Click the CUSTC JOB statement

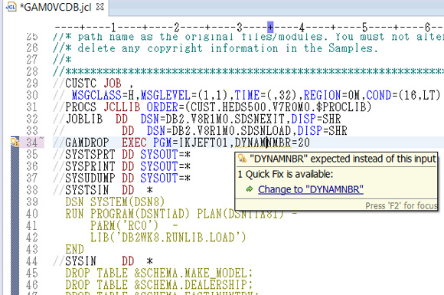(99, 84)
